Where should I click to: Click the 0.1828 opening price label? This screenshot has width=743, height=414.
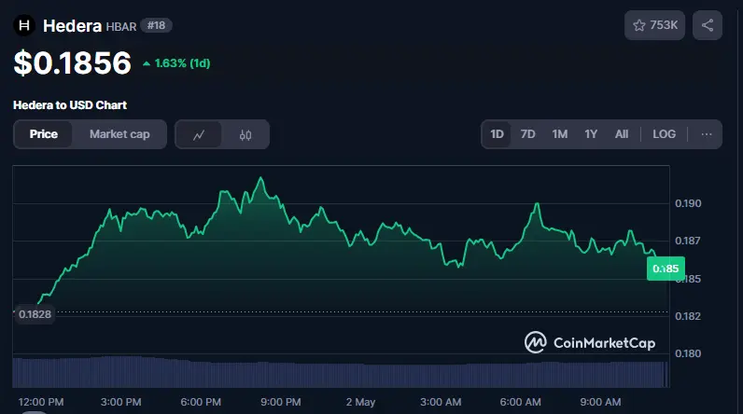(35, 314)
